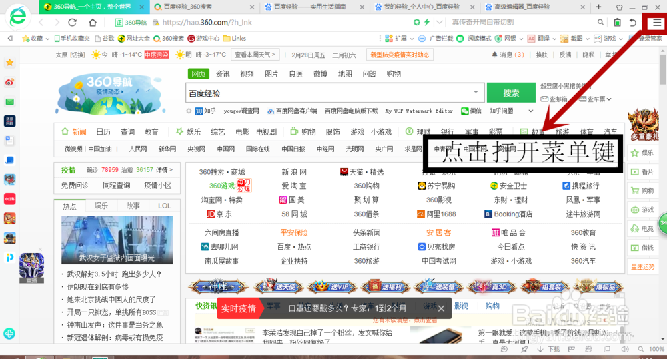The image size is (667, 359).
Task: Close the 实时疫情 popup banner
Action: pos(441,308)
